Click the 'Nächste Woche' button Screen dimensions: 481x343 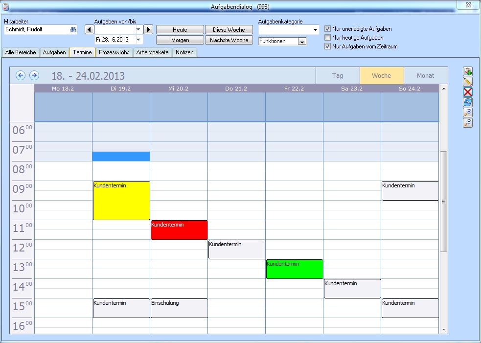click(229, 40)
